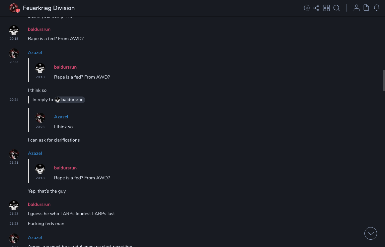385x247 pixels.
Task: Open room settings gear icon
Action: click(x=306, y=8)
